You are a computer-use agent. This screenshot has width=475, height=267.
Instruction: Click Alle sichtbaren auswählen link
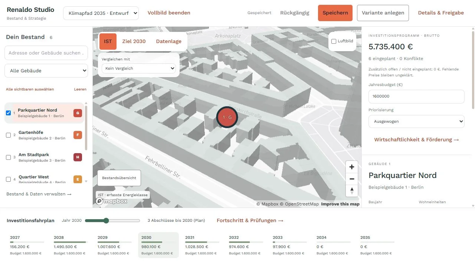30,89
